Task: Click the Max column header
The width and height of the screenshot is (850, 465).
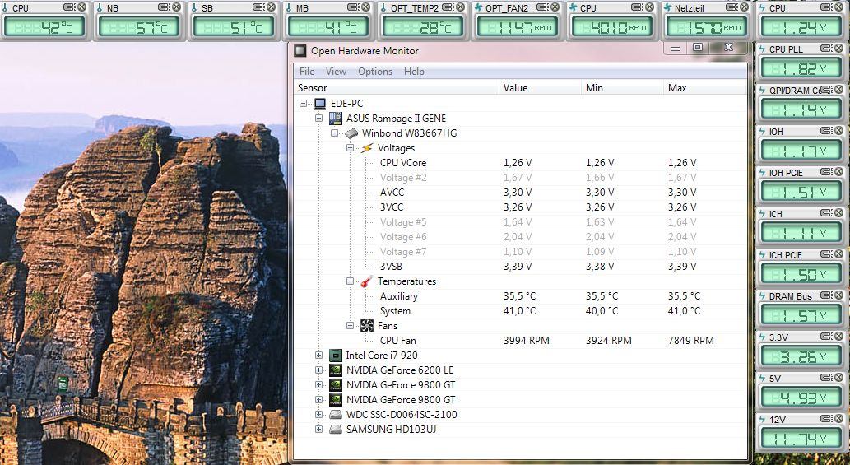Action: tap(705, 88)
